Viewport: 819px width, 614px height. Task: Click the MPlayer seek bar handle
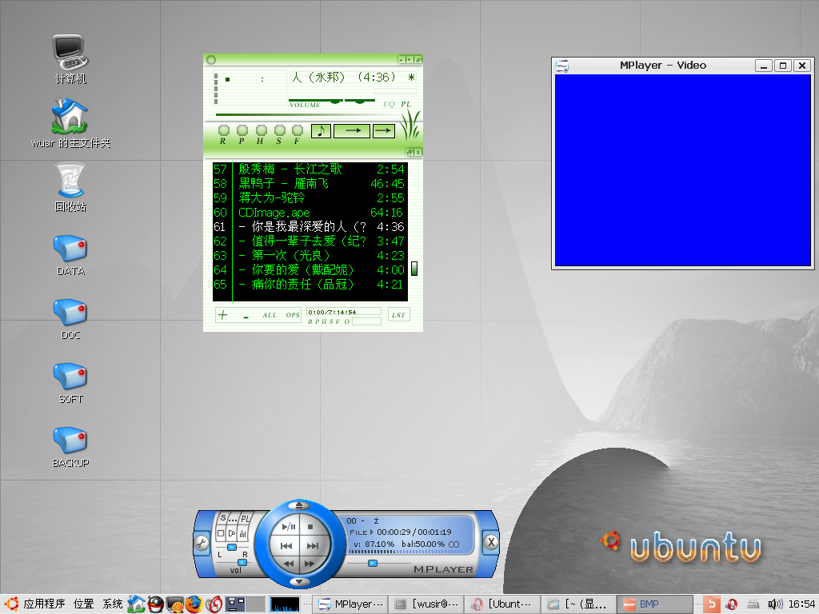point(373,564)
